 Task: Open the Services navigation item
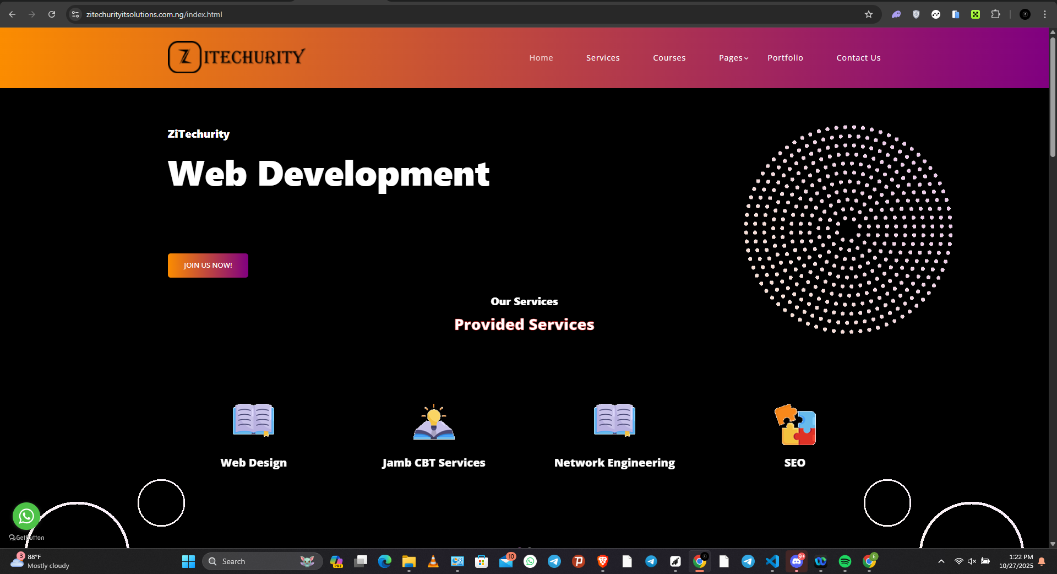(x=603, y=58)
